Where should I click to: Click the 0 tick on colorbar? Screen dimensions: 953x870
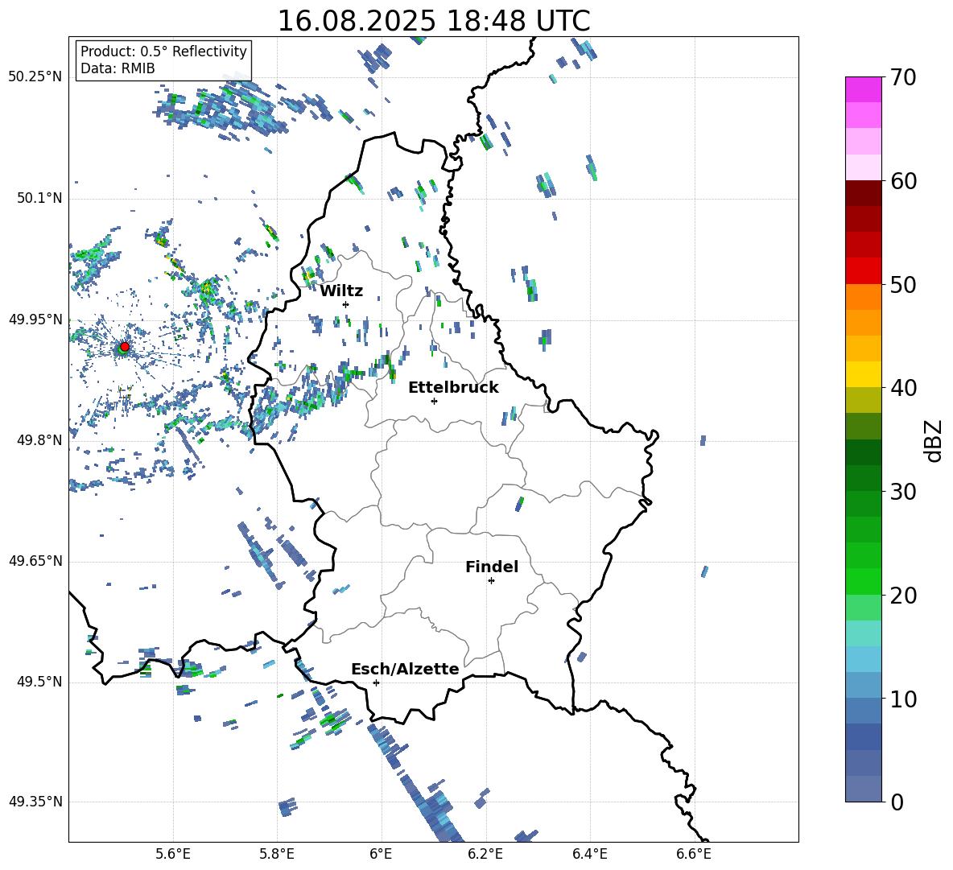pyautogui.click(x=897, y=802)
